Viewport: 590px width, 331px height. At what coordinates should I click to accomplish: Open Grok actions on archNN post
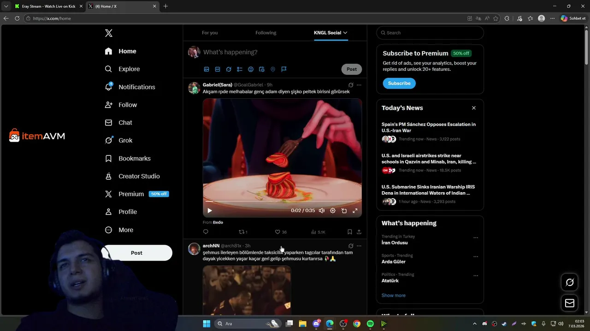pyautogui.click(x=351, y=246)
